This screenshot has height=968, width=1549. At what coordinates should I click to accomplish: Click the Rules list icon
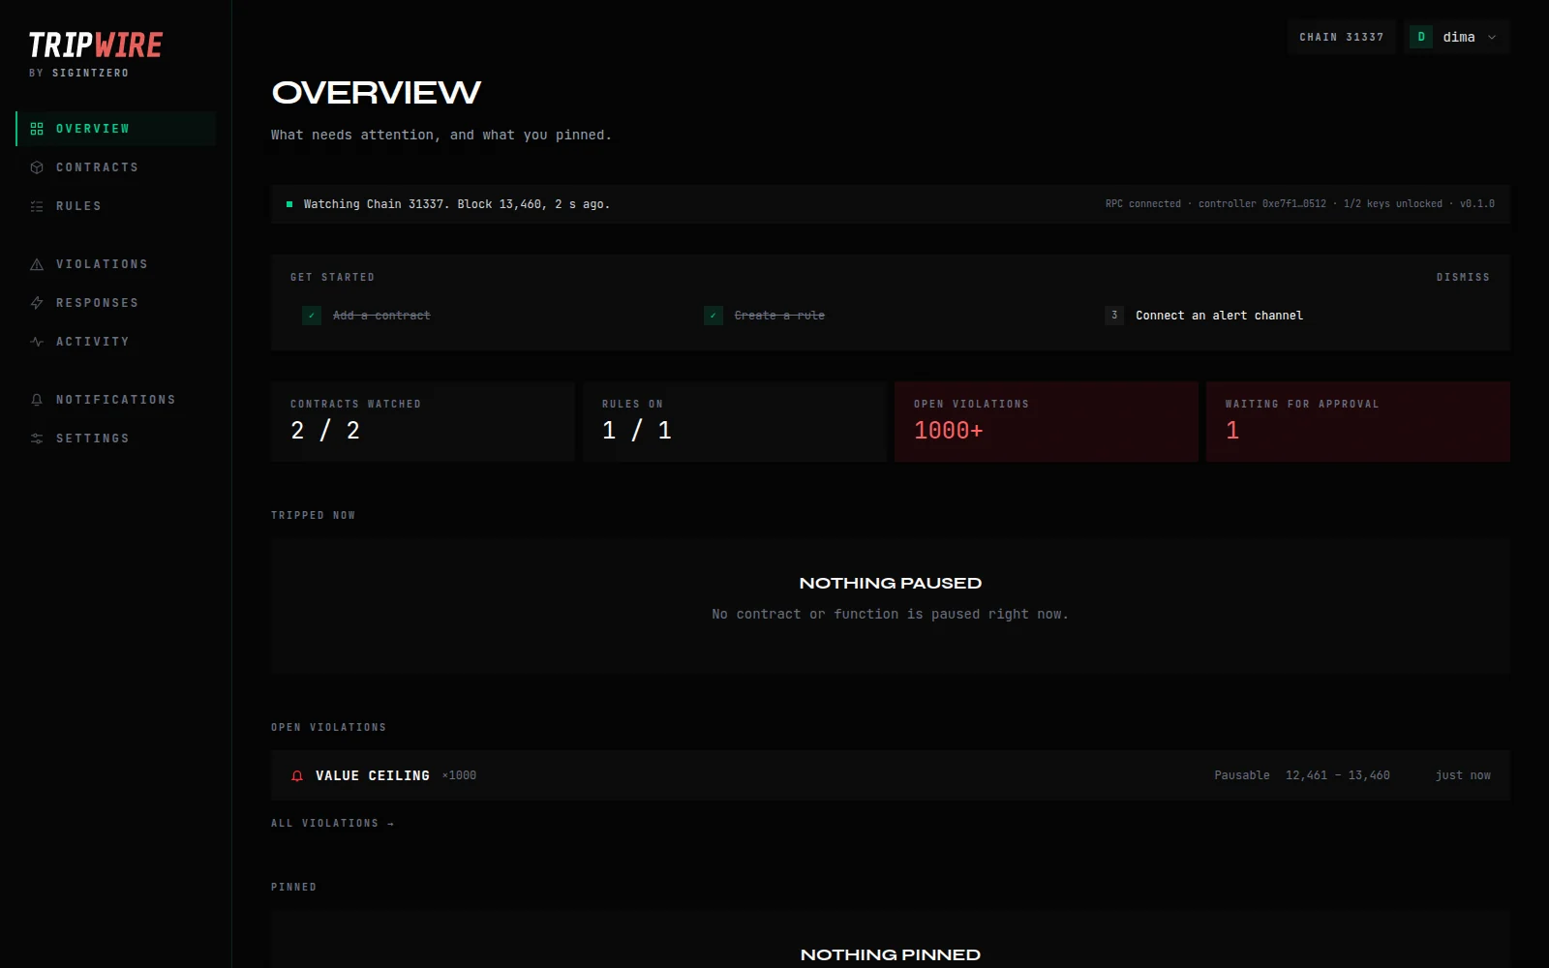pos(37,206)
